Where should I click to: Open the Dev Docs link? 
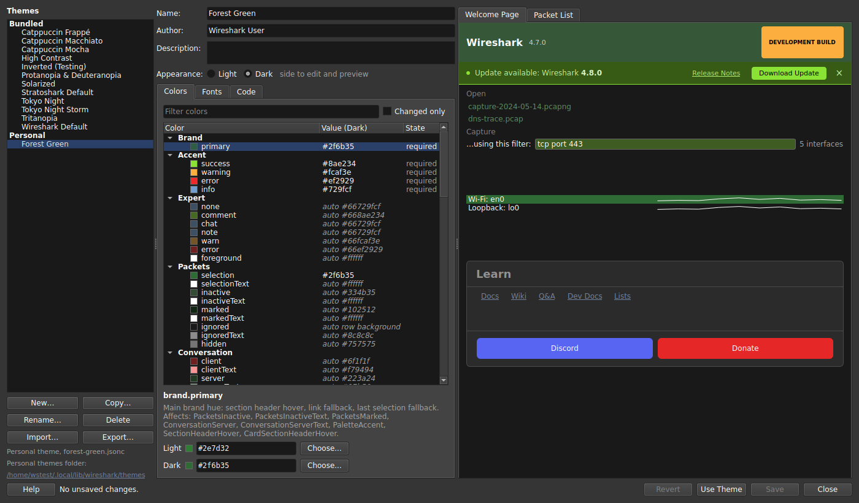(585, 296)
